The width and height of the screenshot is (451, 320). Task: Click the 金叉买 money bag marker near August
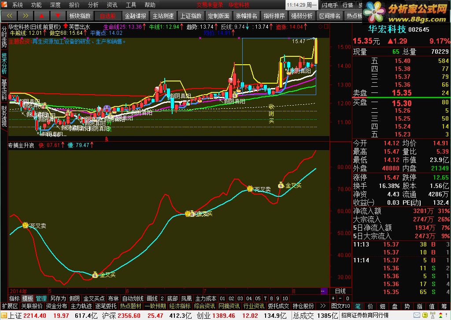(x=281, y=185)
